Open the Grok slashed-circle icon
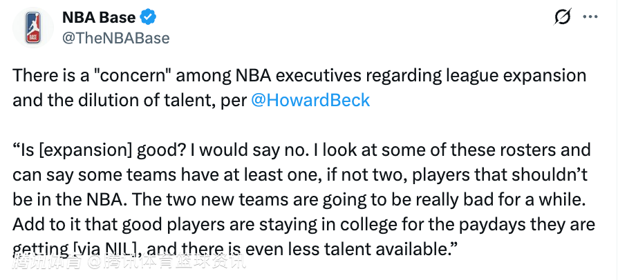618x280 pixels. pos(563,17)
